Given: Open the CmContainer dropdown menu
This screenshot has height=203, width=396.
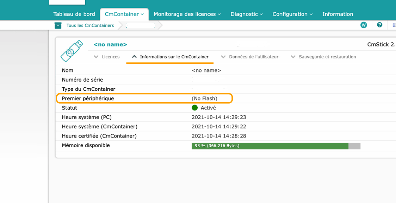Looking at the screenshot, I should click(x=124, y=14).
